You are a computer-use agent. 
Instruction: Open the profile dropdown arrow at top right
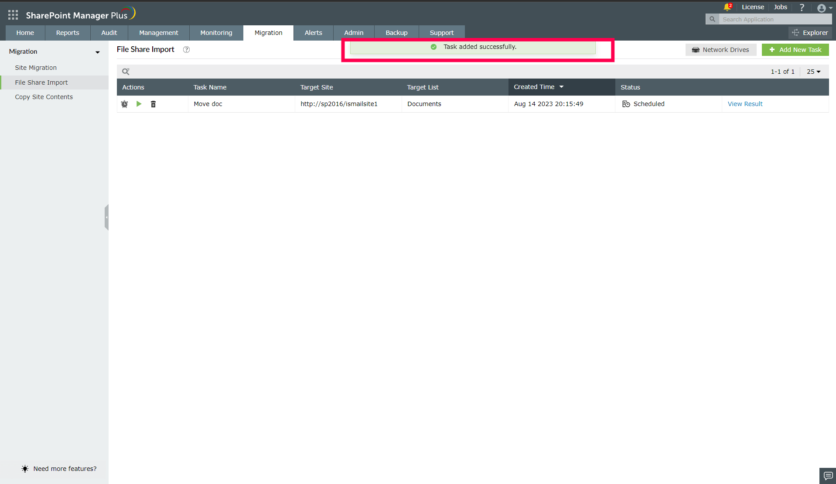pos(830,7)
